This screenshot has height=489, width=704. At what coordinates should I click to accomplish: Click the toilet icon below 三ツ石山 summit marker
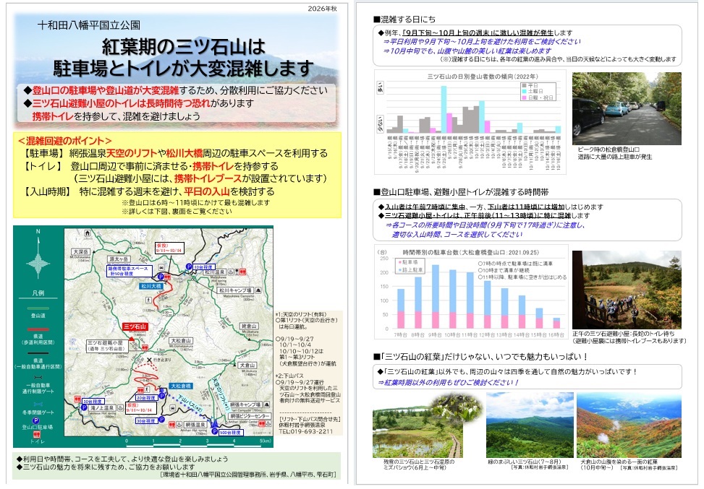[145, 347]
